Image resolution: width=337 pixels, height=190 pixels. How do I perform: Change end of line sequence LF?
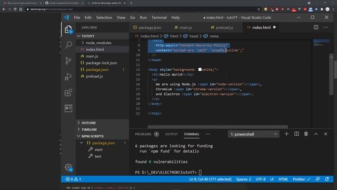pyautogui.click(x=272, y=179)
